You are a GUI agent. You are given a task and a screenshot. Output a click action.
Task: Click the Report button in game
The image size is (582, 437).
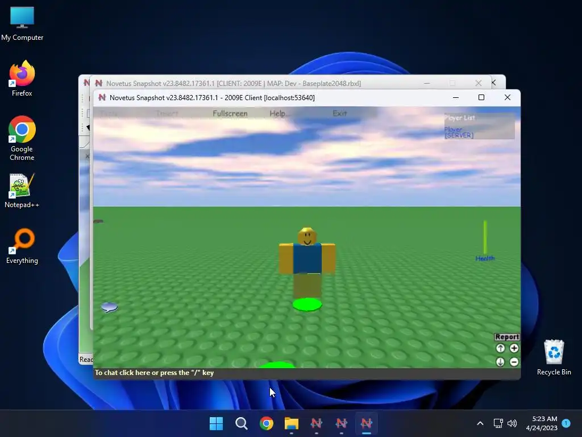(507, 337)
